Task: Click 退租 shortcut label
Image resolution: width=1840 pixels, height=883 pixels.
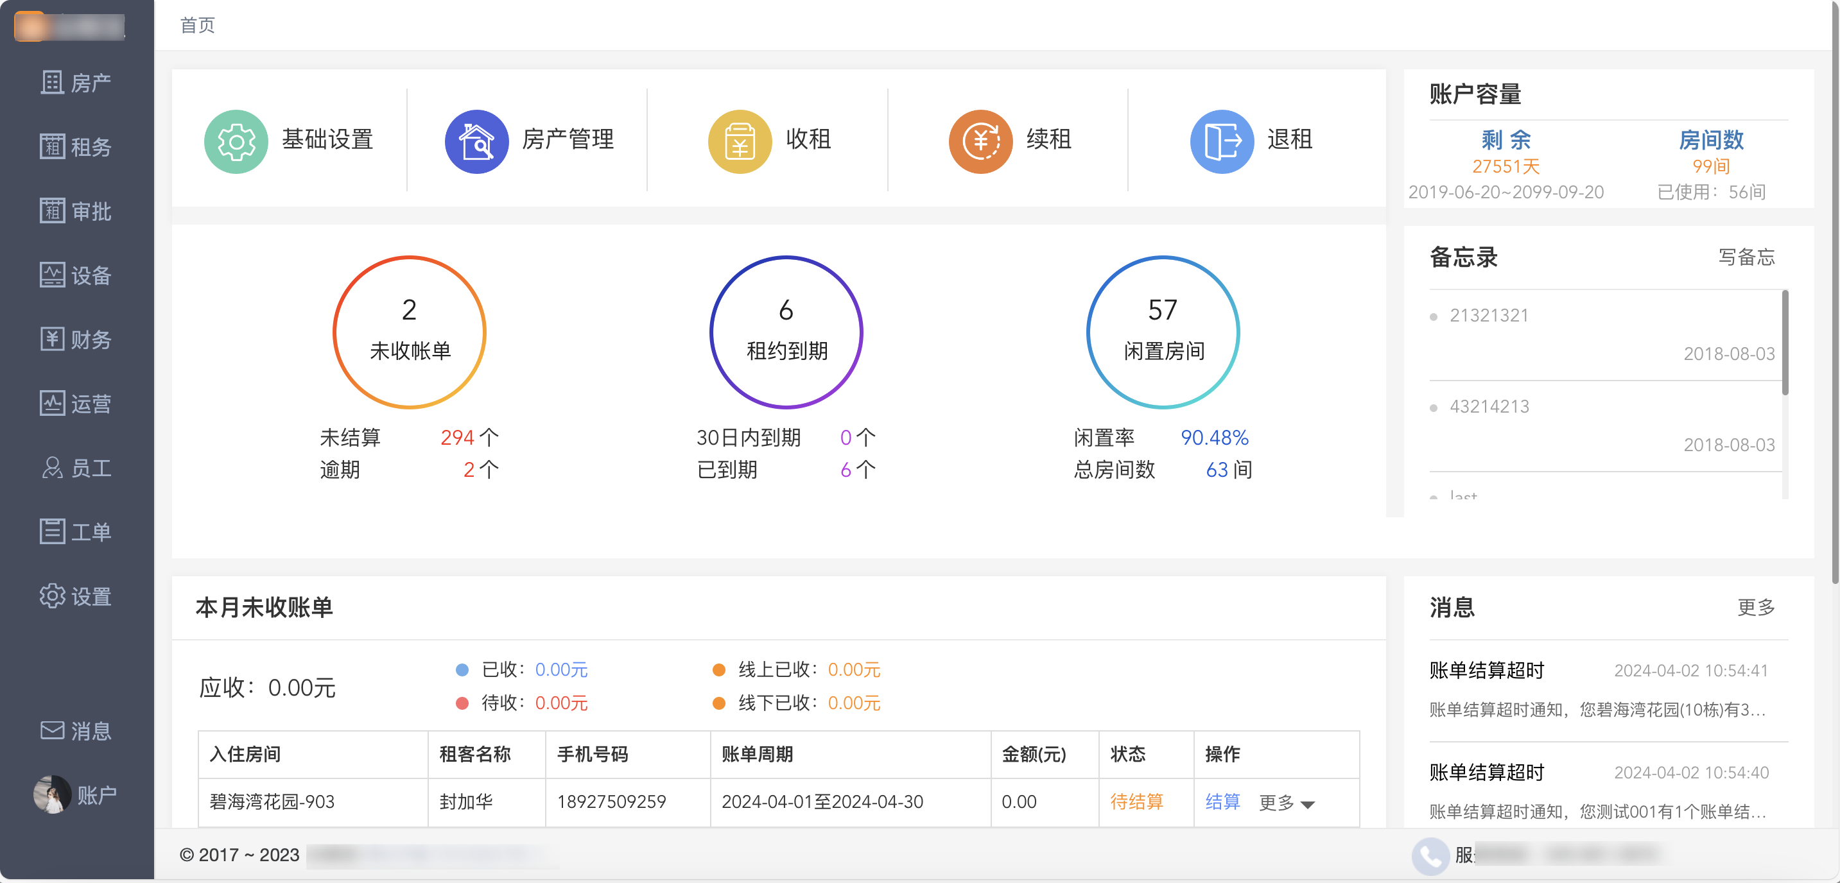Action: 1290,139
